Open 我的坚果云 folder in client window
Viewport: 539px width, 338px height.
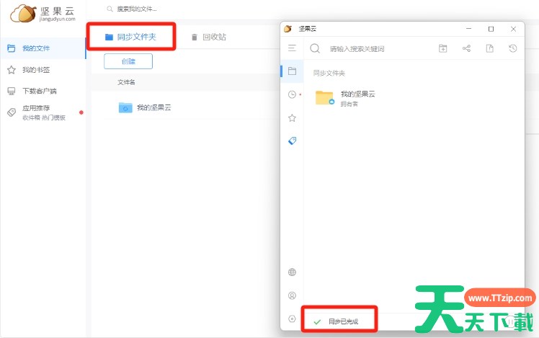[345, 98]
